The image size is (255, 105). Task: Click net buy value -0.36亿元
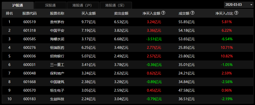click(154, 65)
